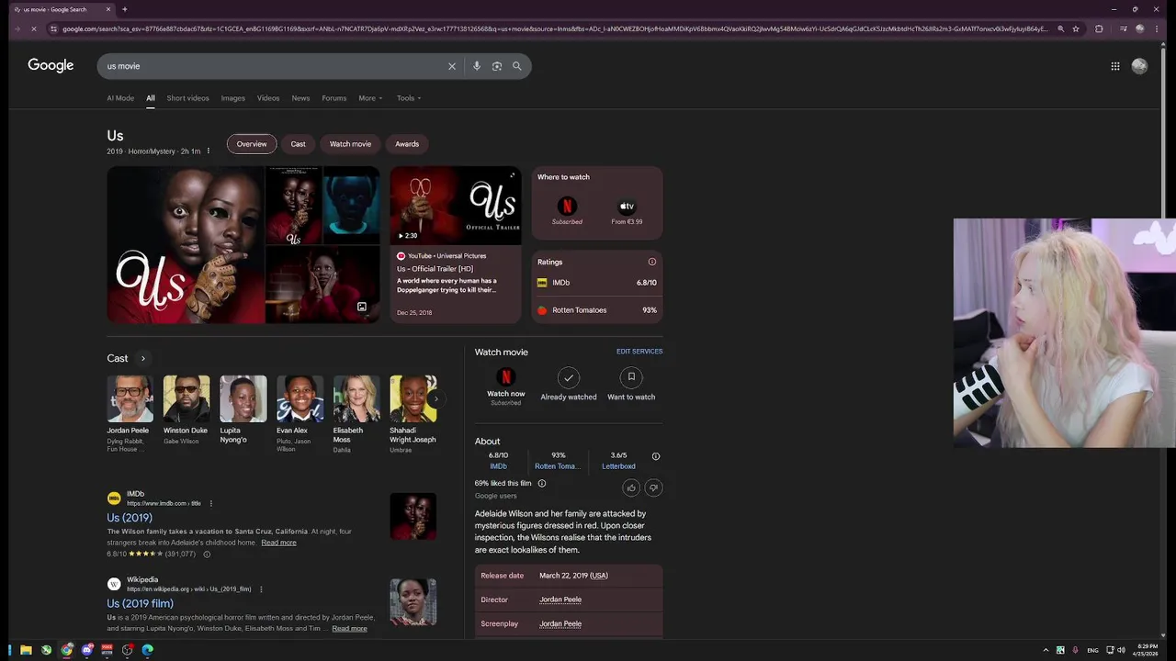The width and height of the screenshot is (1176, 661).
Task: Show more cast members arrow
Action: coord(436,398)
